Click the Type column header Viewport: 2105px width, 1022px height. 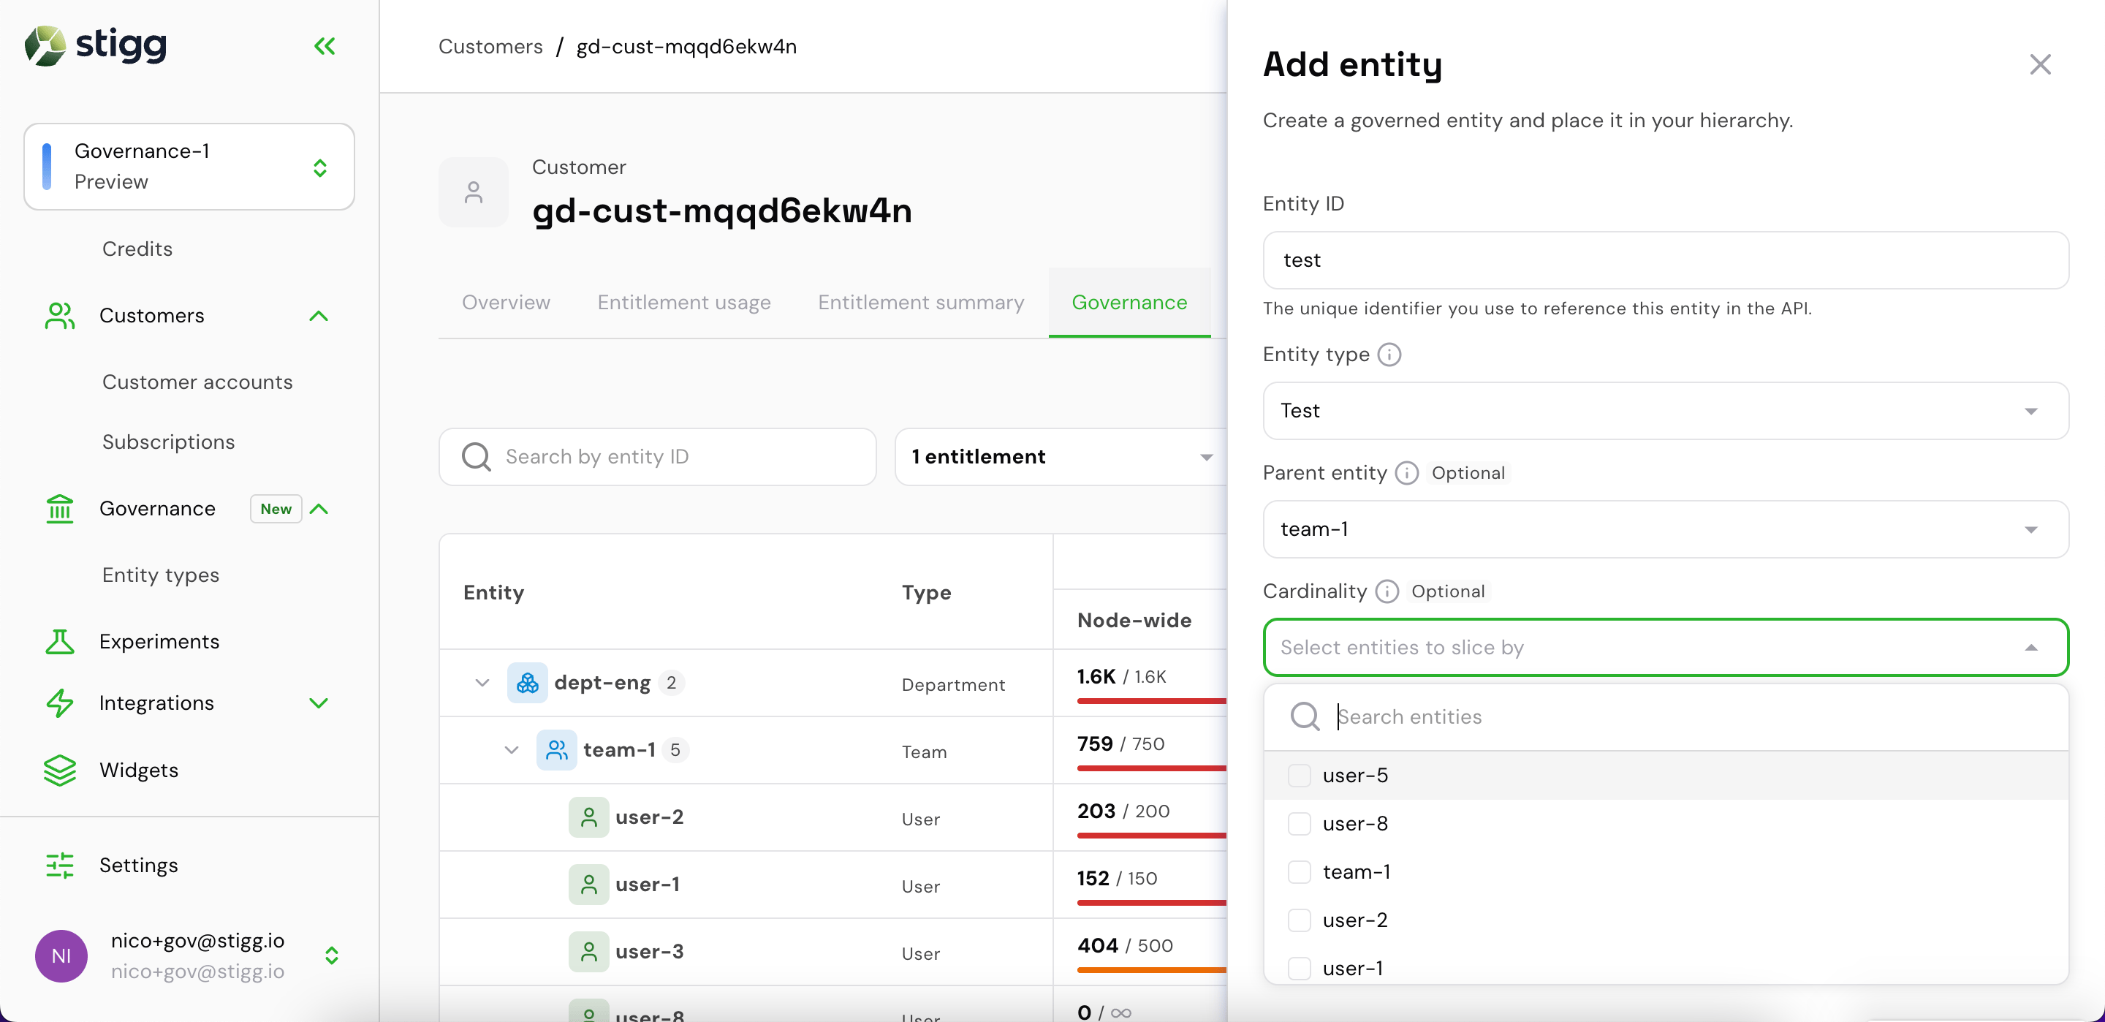(x=926, y=593)
